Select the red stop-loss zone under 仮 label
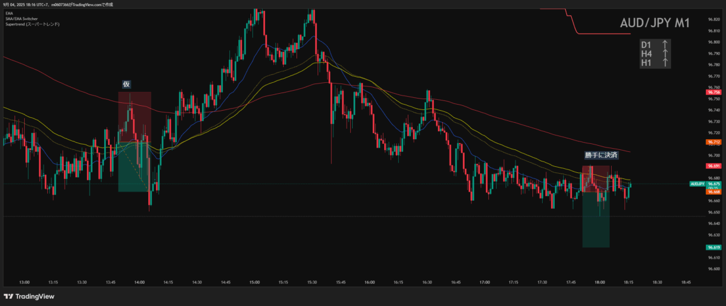Image resolution: width=726 pixels, height=306 pixels. coord(134,116)
